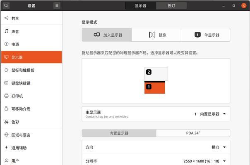The height and width of the screenshot is (165, 250).
Task: Click the join displays icon in 加入显示器
Action: click(x=97, y=35)
